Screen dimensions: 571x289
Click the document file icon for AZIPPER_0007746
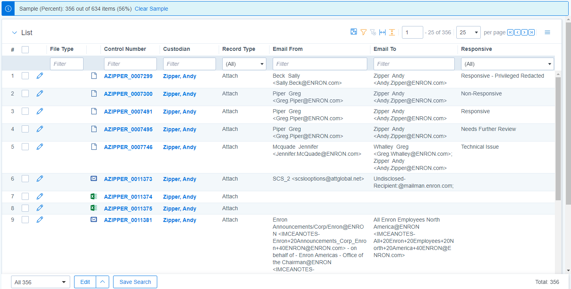coord(94,147)
